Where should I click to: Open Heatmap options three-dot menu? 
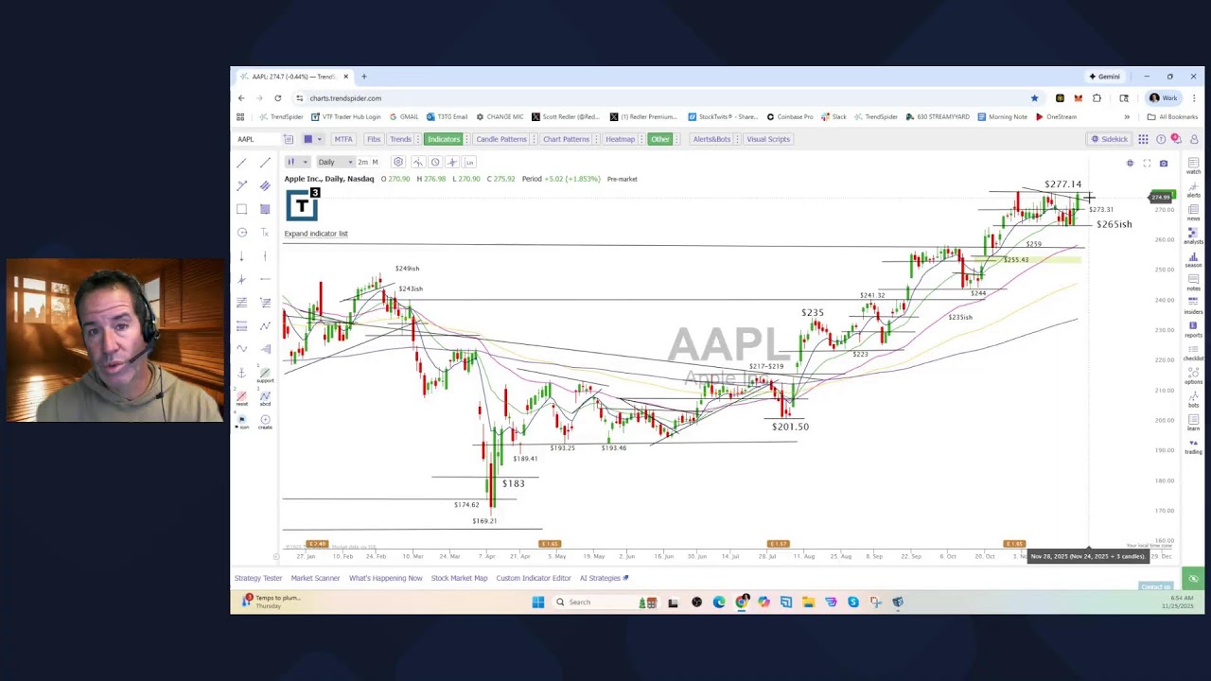tap(641, 139)
